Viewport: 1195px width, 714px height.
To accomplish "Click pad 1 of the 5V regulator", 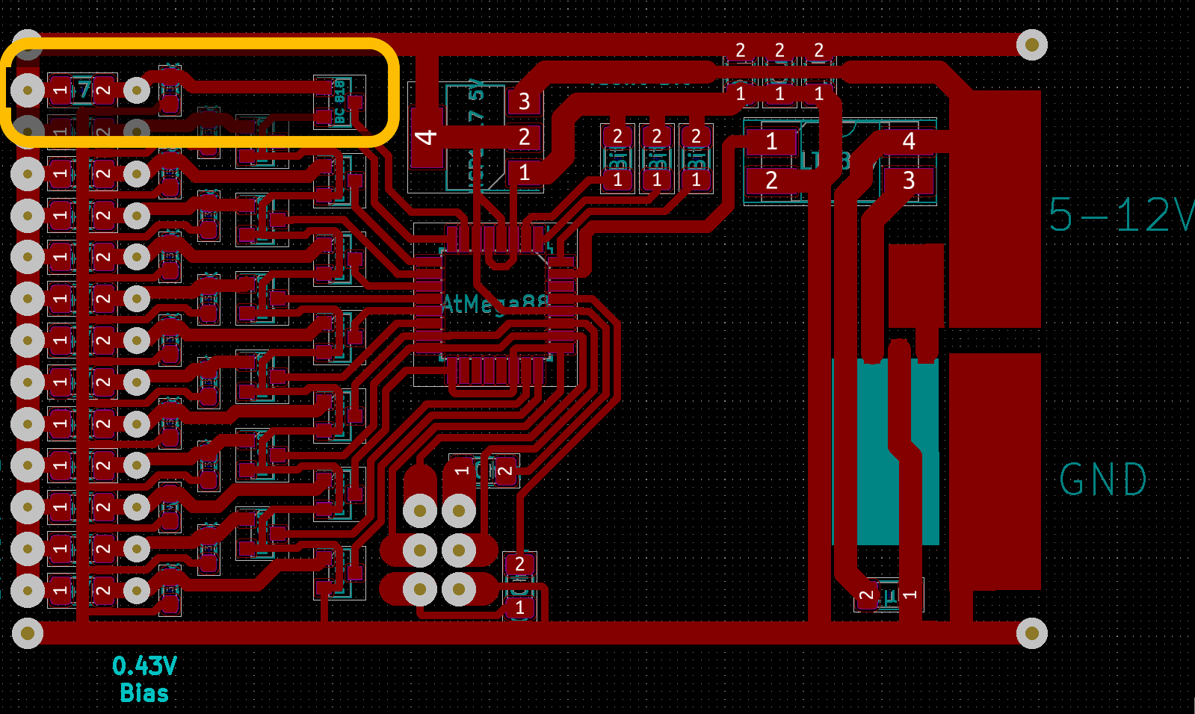I will (525, 173).
